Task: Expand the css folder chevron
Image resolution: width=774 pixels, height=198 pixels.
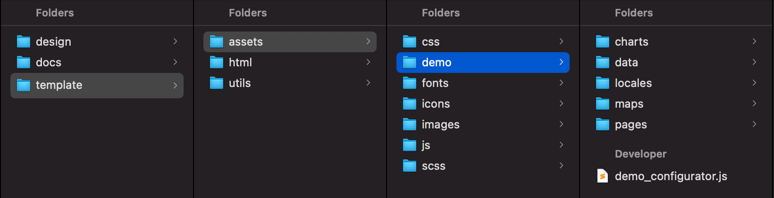Action: (561, 41)
